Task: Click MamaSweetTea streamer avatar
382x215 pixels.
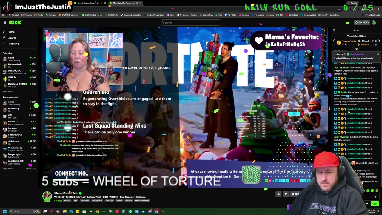Action: [x=47, y=196]
